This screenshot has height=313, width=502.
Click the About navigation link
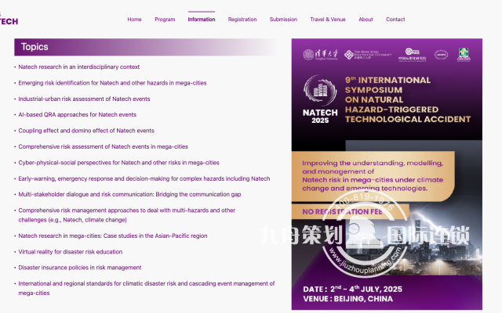click(366, 20)
